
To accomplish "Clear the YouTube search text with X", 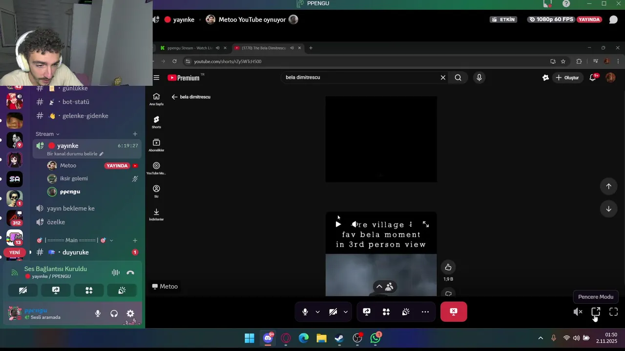I will pyautogui.click(x=443, y=78).
